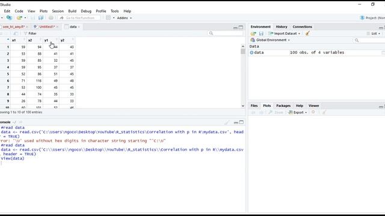Minimize the console pane icon

click(x=236, y=122)
